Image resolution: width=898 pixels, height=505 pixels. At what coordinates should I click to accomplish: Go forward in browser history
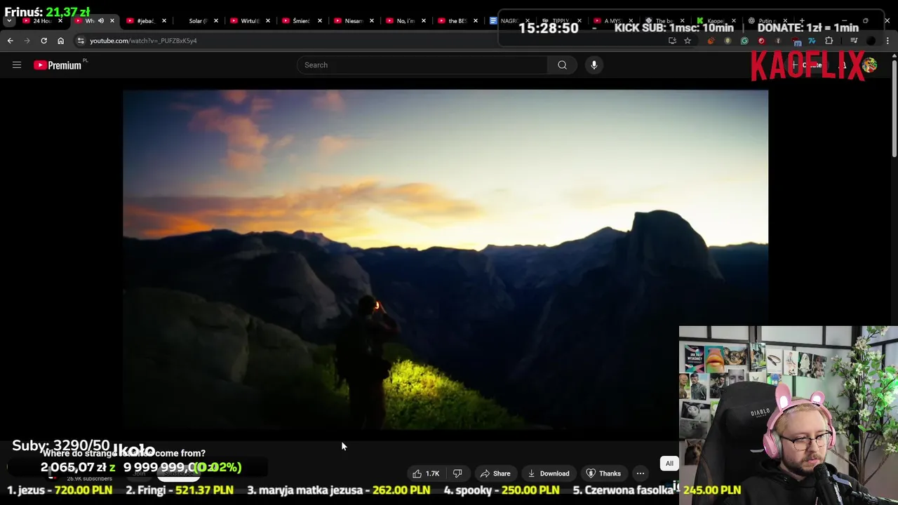[x=27, y=41]
